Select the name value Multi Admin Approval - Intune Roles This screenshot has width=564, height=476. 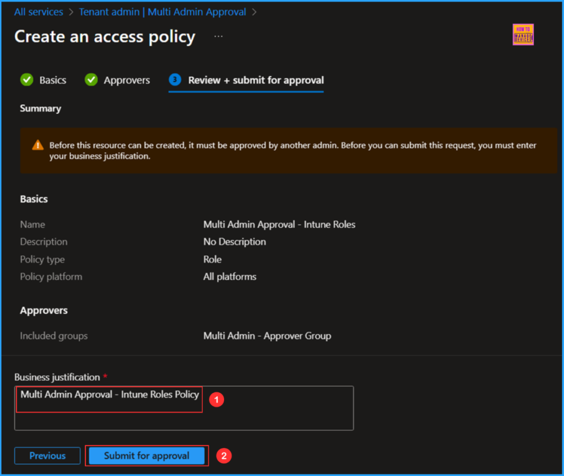point(279,224)
